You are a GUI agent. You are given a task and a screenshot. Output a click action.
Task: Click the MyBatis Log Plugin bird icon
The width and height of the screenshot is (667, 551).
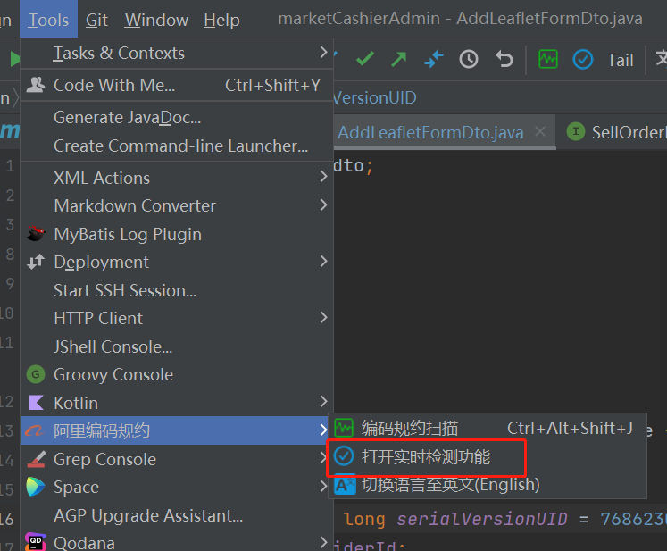click(36, 234)
